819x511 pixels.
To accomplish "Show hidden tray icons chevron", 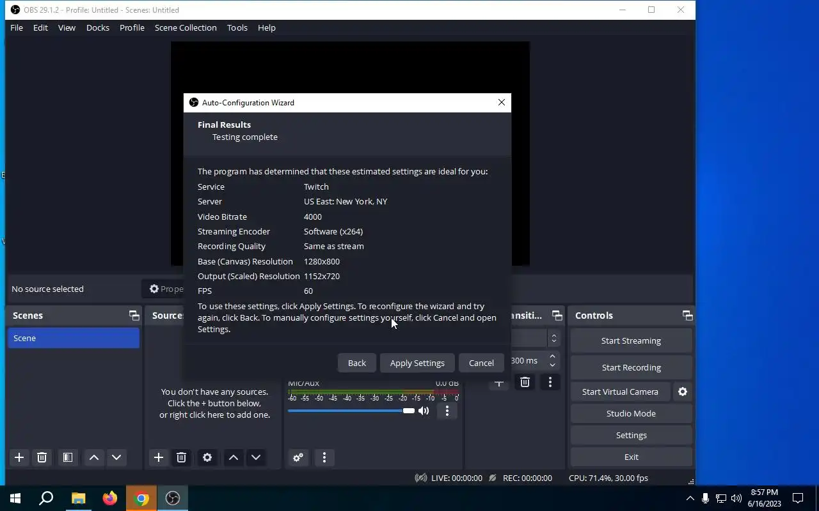I will click(x=690, y=498).
